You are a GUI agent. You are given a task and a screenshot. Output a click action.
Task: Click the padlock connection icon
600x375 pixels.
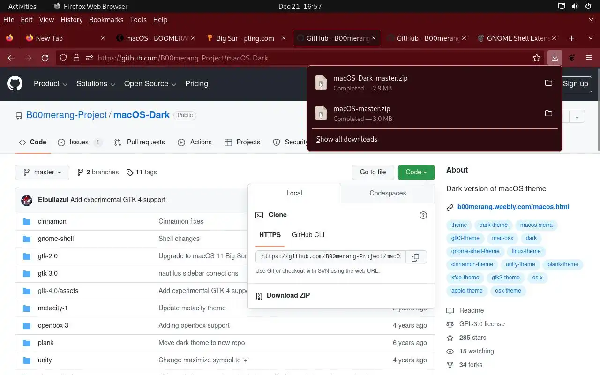(x=76, y=58)
